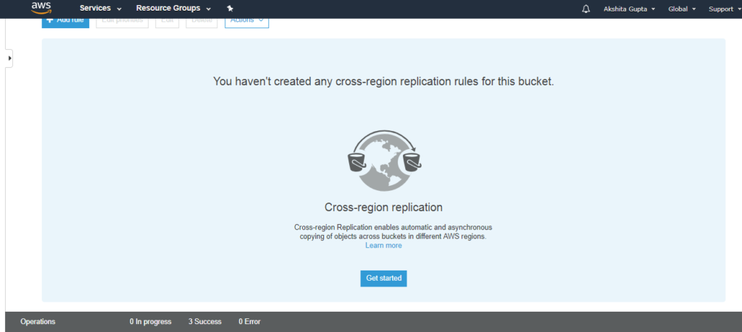
Task: Open the notifications bell
Action: tap(585, 9)
